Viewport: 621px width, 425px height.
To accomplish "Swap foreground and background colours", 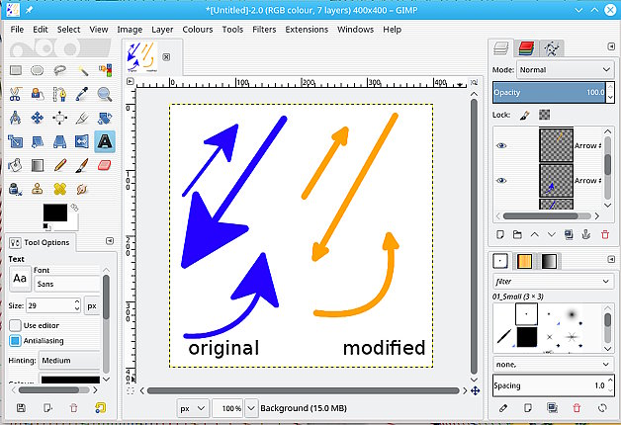I will pyautogui.click(x=74, y=208).
